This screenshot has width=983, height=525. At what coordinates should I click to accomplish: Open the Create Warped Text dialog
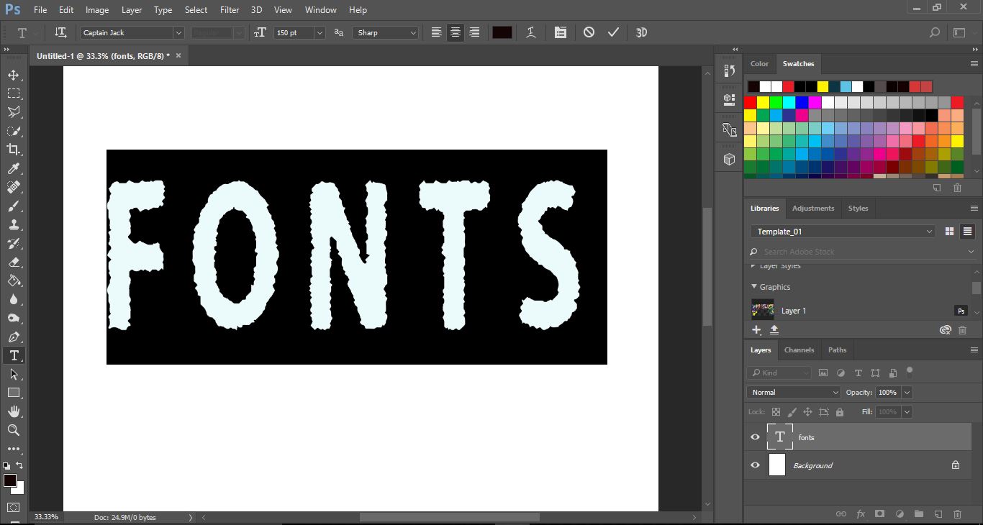click(531, 32)
